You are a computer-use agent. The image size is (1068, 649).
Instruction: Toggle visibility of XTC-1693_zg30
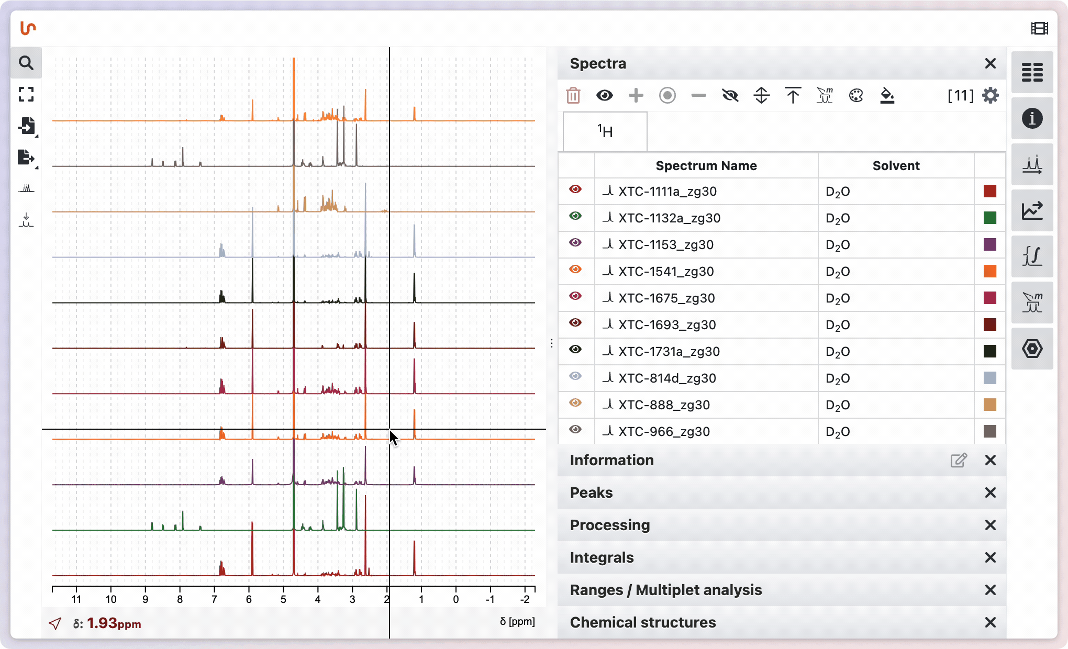pyautogui.click(x=576, y=324)
